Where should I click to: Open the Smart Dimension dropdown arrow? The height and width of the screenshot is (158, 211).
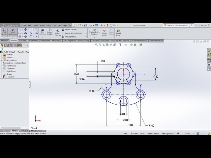(13, 37)
